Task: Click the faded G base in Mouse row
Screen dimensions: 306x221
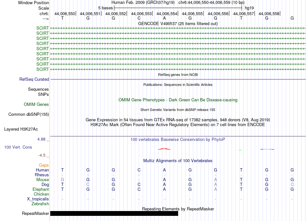Action: [x=62, y=180]
